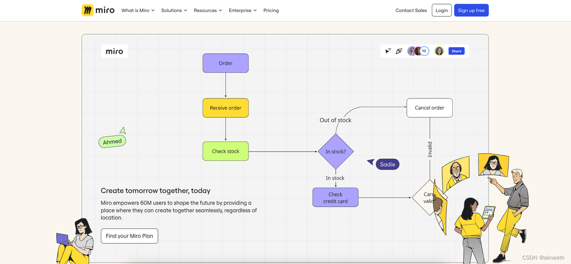Screen dimensions: 571x264
Task: Click Sign up free button
Action: coord(471,10)
